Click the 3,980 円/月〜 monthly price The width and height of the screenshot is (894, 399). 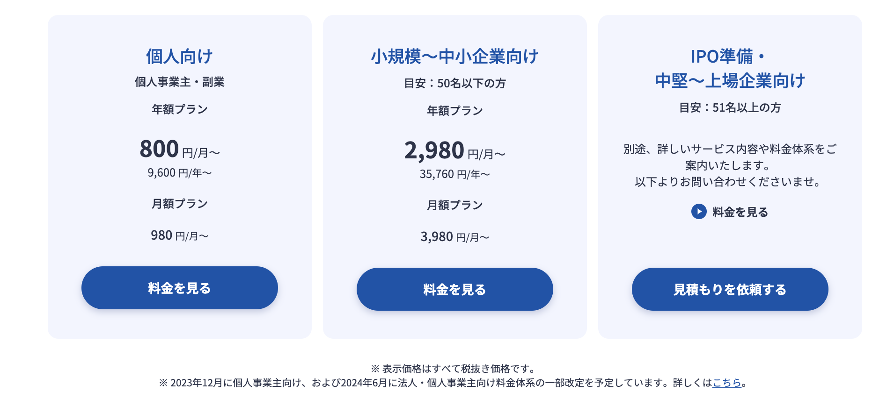click(x=455, y=237)
